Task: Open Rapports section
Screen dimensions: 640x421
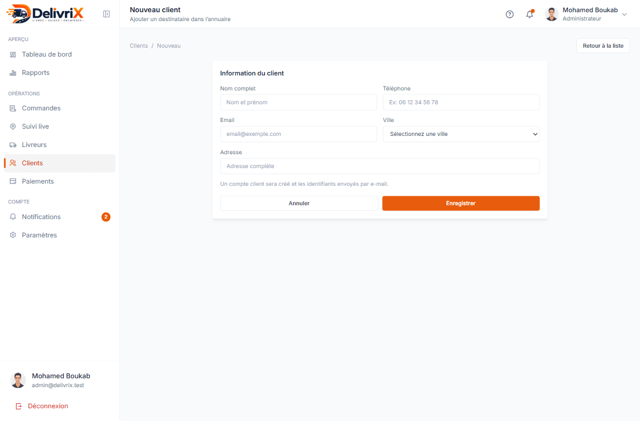Action: click(59, 73)
